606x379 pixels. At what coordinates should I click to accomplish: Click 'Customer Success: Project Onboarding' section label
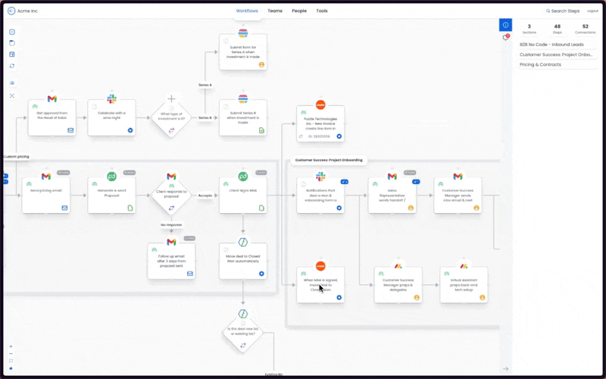pos(329,160)
